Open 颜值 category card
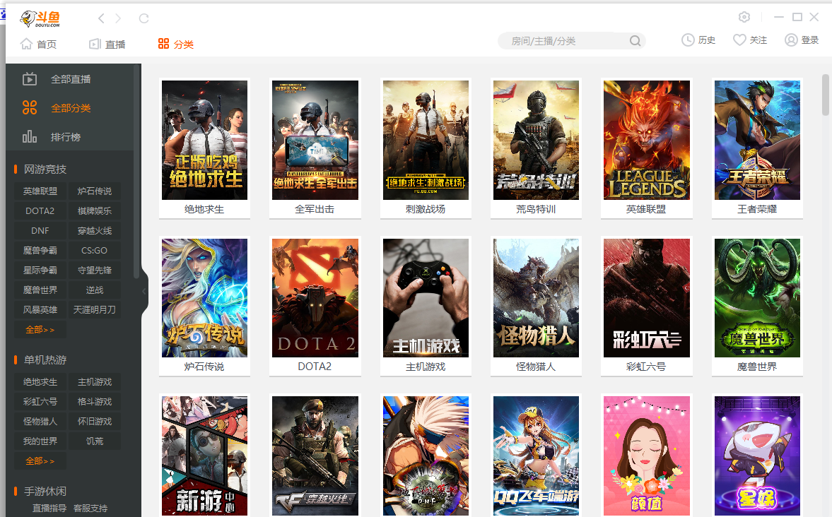Image resolution: width=832 pixels, height=517 pixels. [646, 456]
